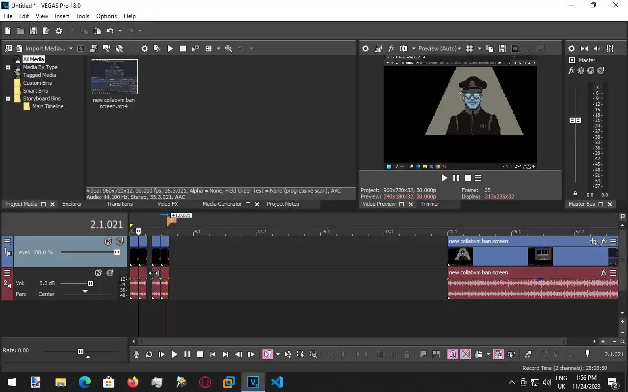The height and width of the screenshot is (392, 628).
Task: Click the preview overlays grid icon
Action: point(470,49)
